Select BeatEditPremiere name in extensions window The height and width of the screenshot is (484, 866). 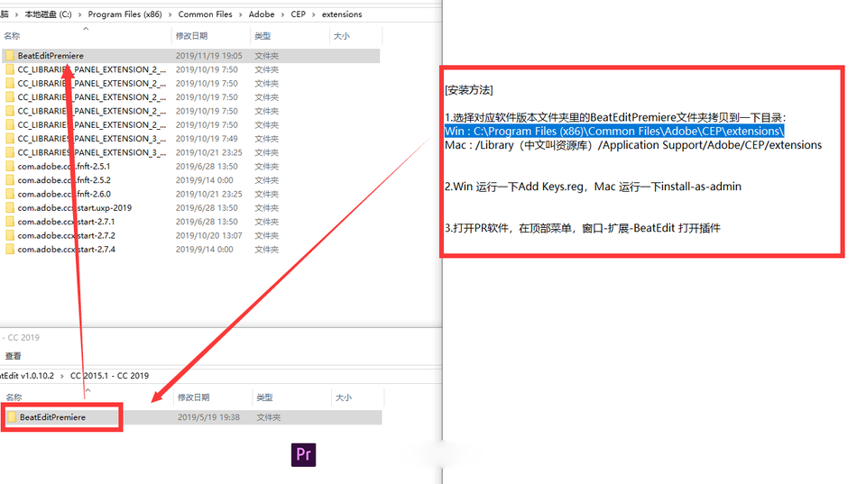51,56
